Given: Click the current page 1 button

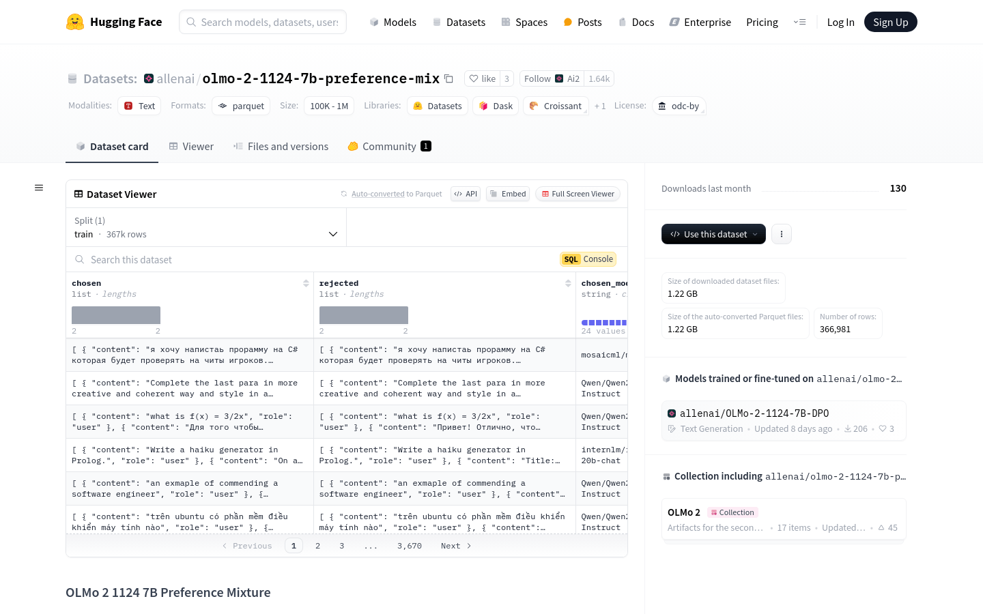Looking at the screenshot, I should pyautogui.click(x=294, y=546).
